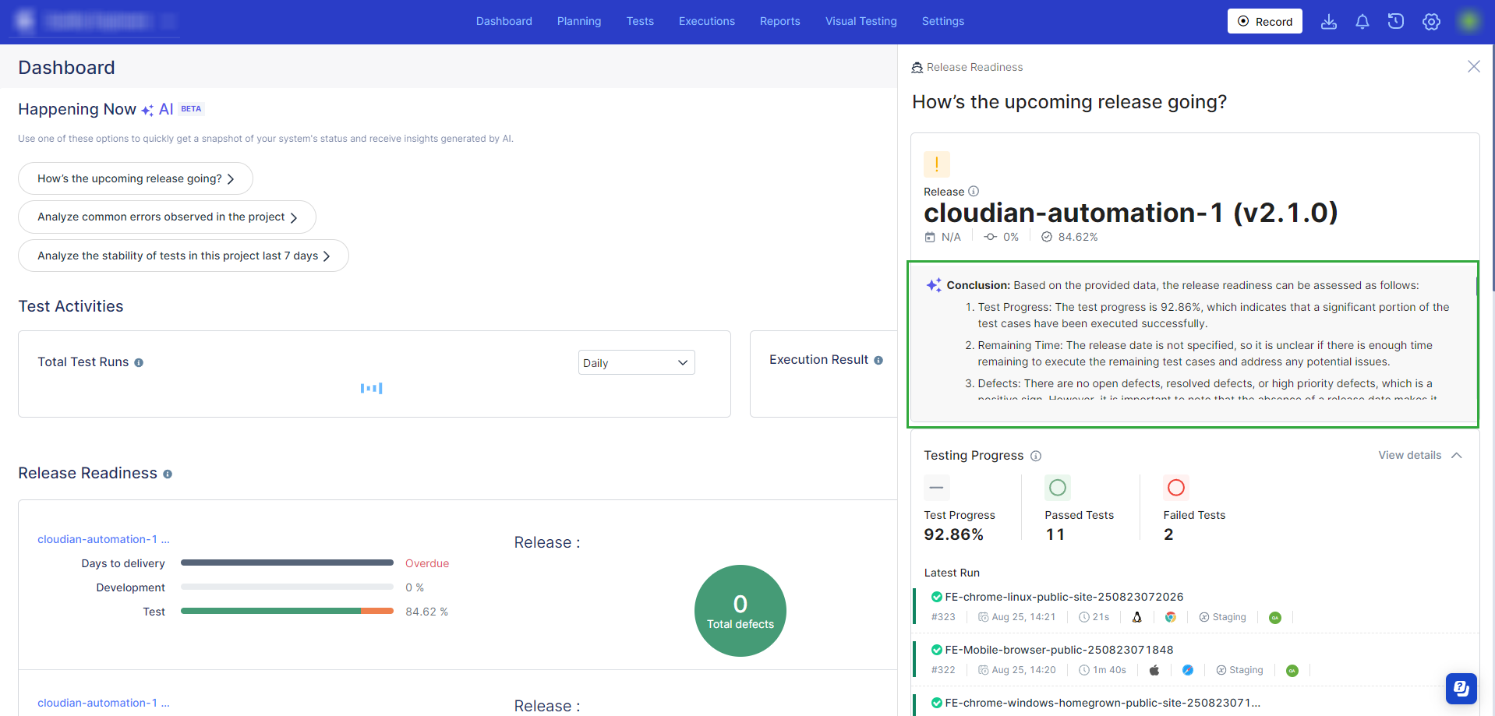Expand 'Analyze common errors observed in the project'
Image resolution: width=1495 pixels, height=716 pixels.
click(167, 217)
